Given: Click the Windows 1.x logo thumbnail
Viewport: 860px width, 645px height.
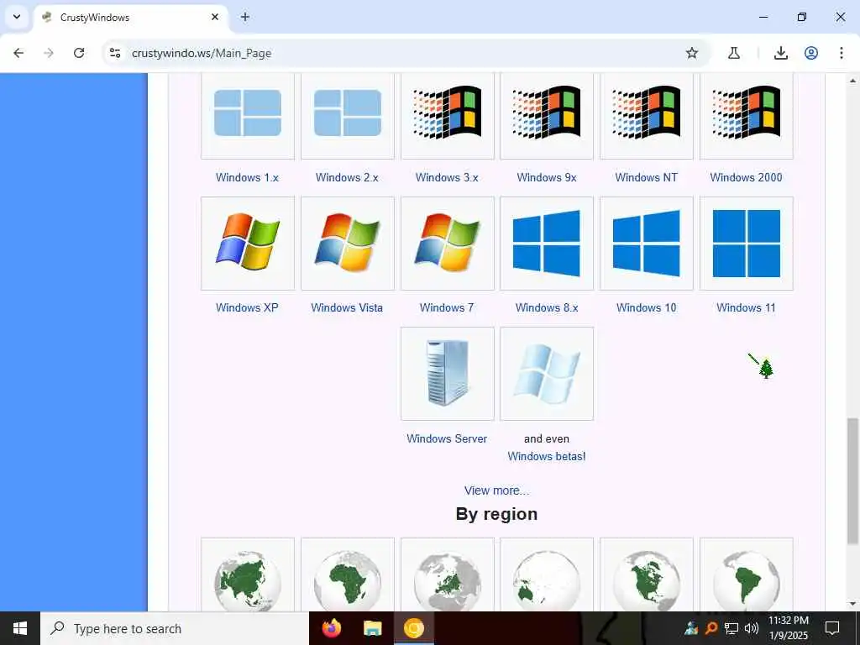Looking at the screenshot, I should (248, 113).
